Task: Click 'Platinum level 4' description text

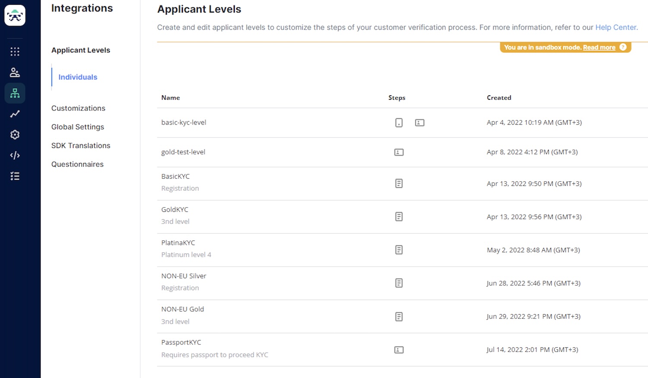Action: (x=186, y=255)
